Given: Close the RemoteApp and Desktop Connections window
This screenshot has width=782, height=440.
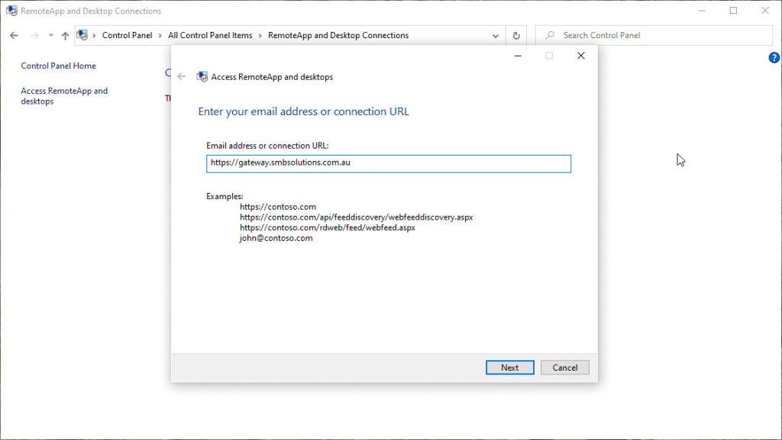Looking at the screenshot, I should 765,11.
